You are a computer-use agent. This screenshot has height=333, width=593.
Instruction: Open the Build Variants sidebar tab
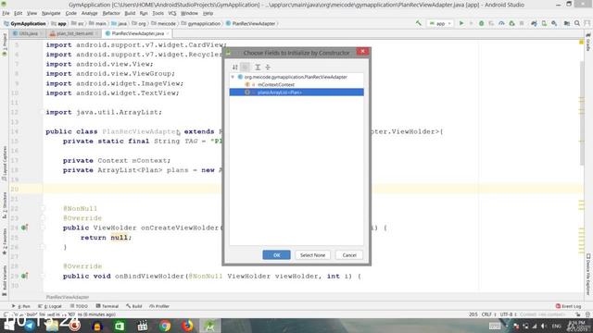[x=5, y=280]
